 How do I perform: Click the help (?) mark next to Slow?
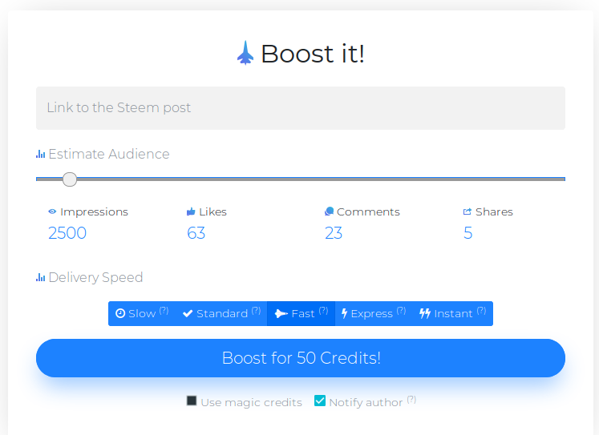click(x=164, y=311)
